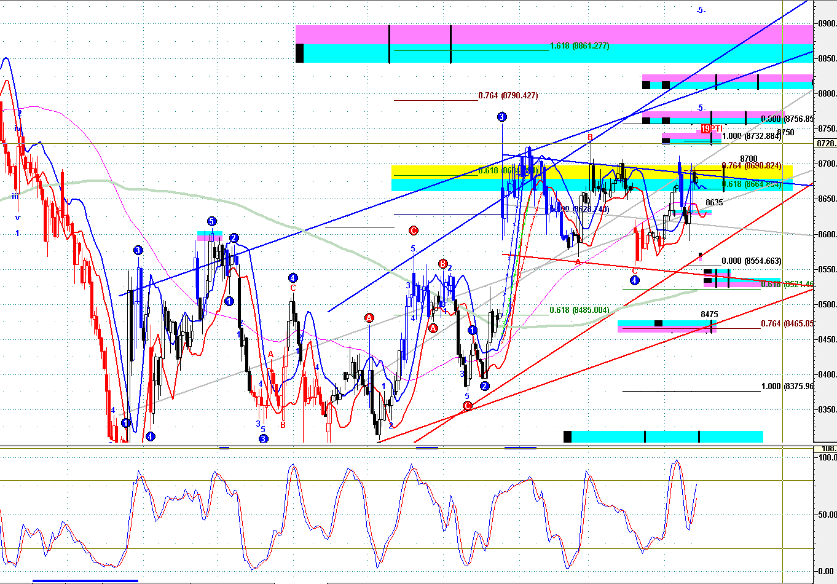Select the 0.000 (8554.663) Fibonacci label
This screenshot has width=837, height=584.
(751, 261)
